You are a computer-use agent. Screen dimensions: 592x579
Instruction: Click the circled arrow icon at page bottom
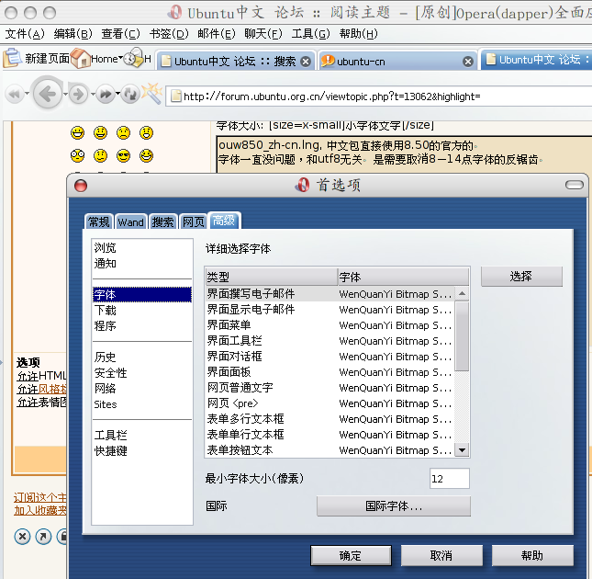point(43,537)
